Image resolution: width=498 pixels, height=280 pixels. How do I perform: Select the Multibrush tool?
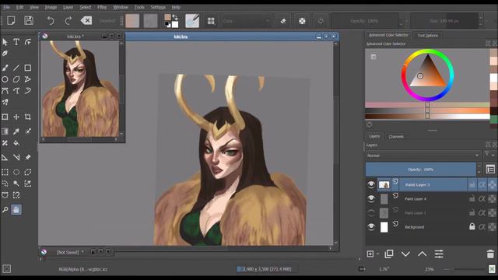pyautogui.click(x=5, y=102)
